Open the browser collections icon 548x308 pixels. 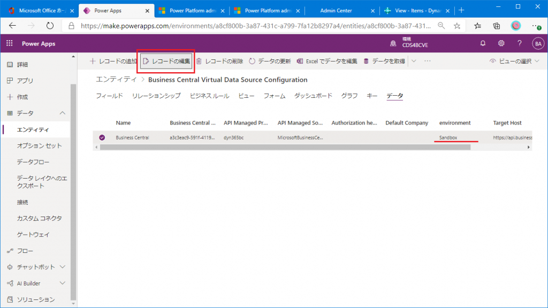[x=497, y=26]
